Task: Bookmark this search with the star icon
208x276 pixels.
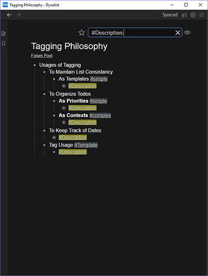Action: pos(82,33)
